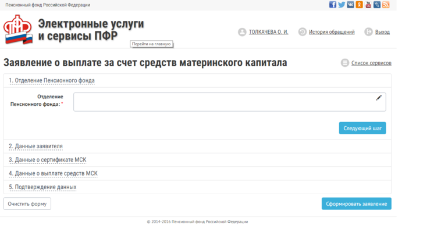Expand section 4 Данные о выплате средств МСК
448x239 pixels.
[53, 173]
